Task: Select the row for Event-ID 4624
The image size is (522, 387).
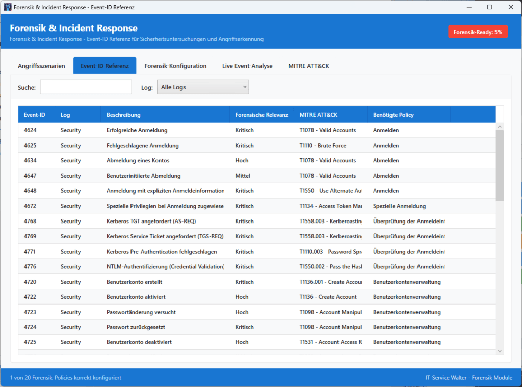Action: point(204,130)
